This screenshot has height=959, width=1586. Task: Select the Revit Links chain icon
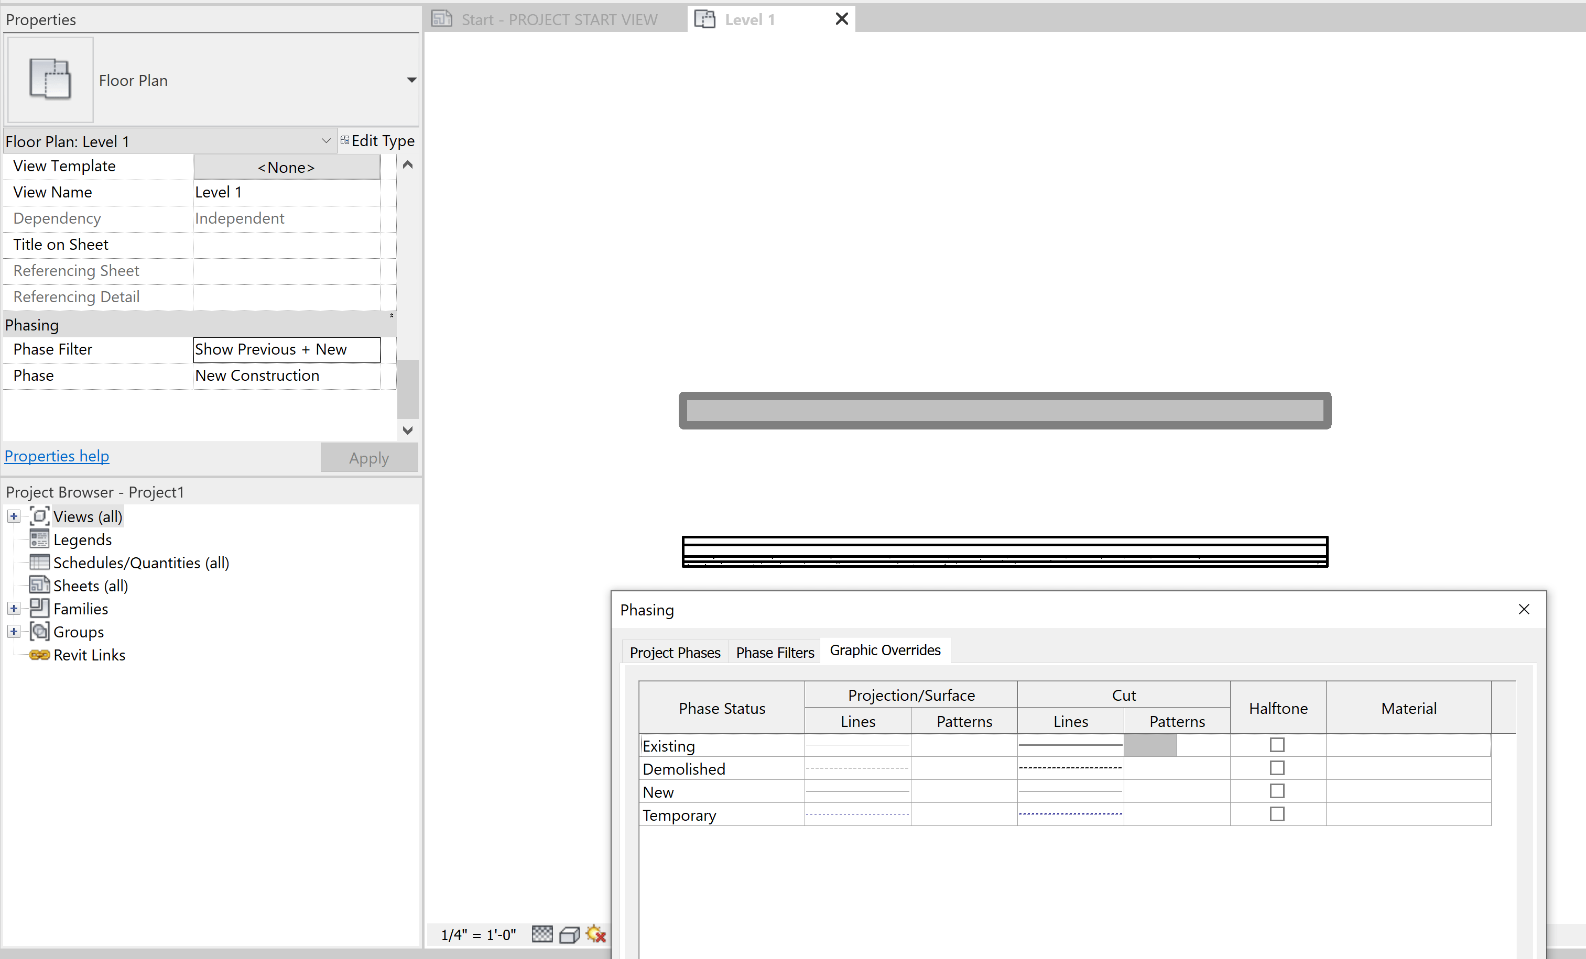pos(39,655)
